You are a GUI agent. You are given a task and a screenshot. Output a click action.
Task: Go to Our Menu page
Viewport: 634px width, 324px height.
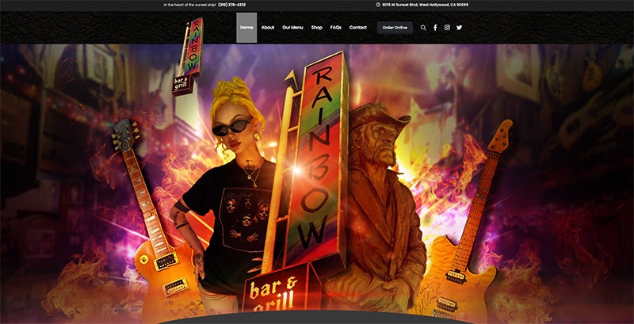click(x=292, y=28)
